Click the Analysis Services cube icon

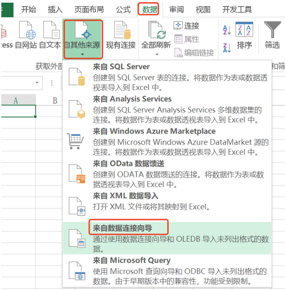pos(77,109)
